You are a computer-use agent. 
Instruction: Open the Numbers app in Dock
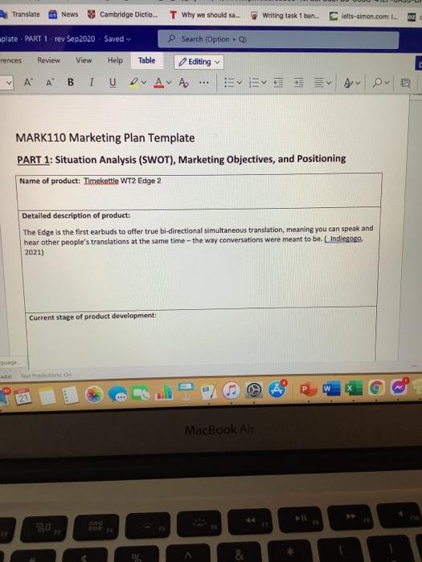pyautogui.click(x=164, y=393)
